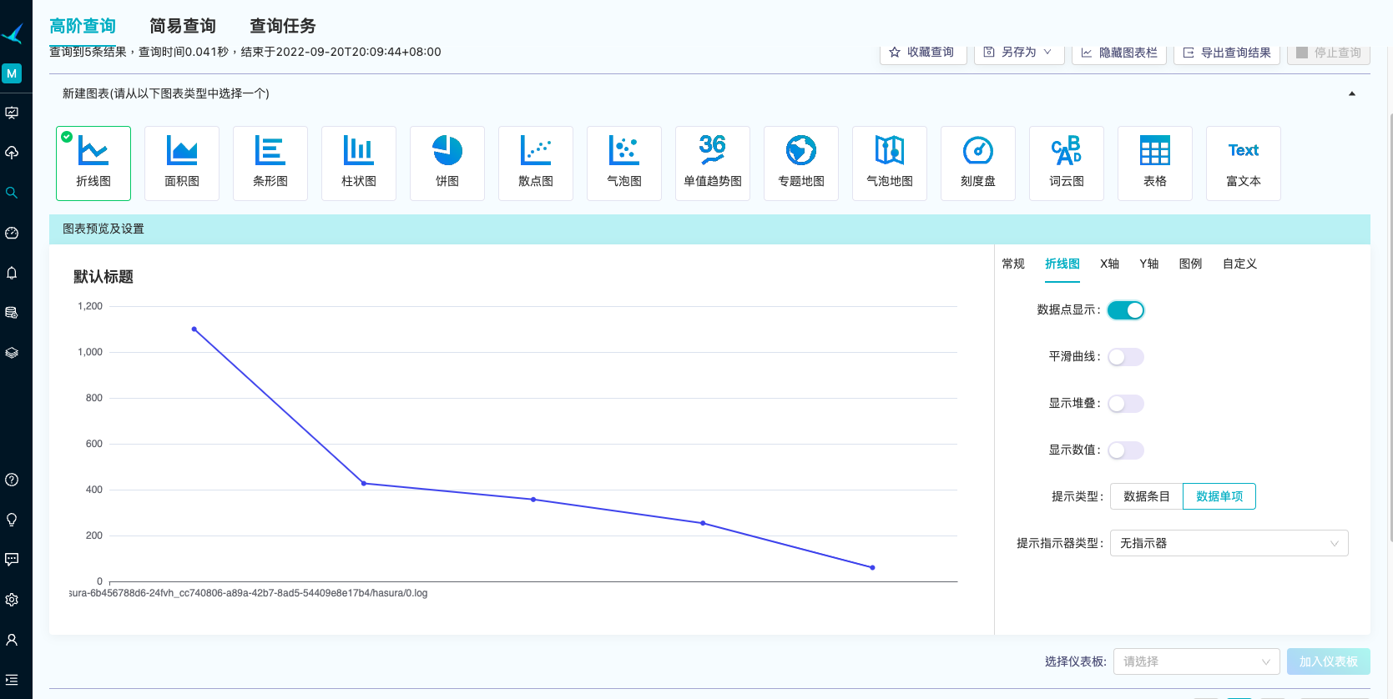Select 数据单项 tooltip type
The height and width of the screenshot is (699, 1393).
1219,496
